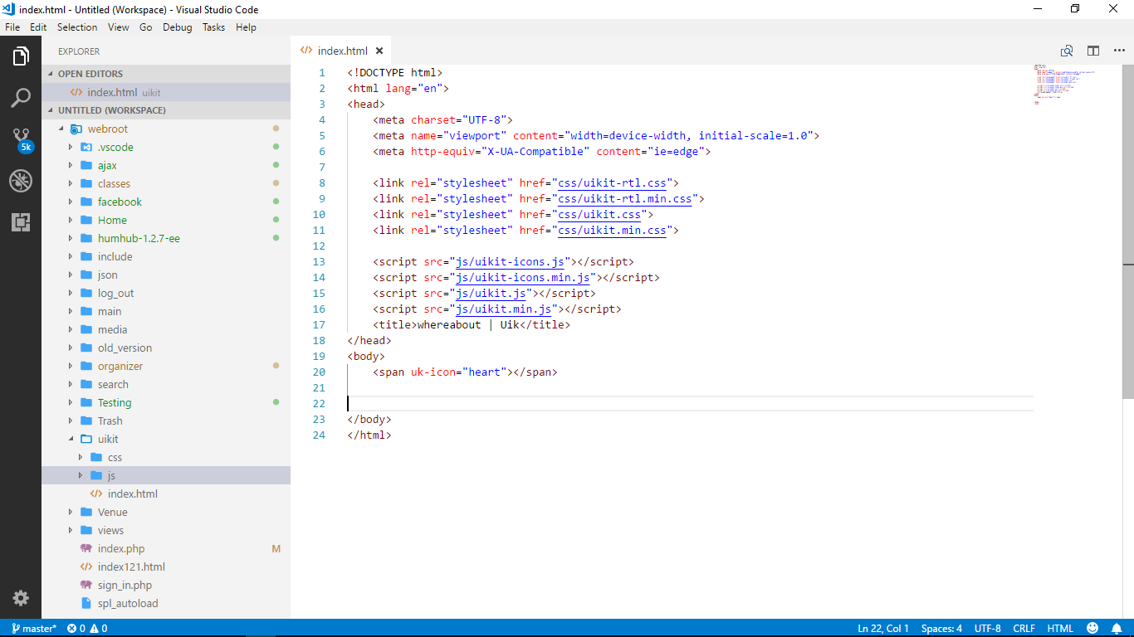Open the Search view in activity bar
Viewport: 1134px width, 637px height.
[21, 98]
